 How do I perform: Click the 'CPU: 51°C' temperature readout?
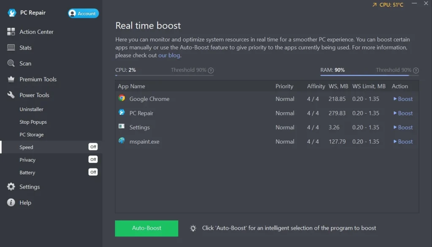point(391,5)
